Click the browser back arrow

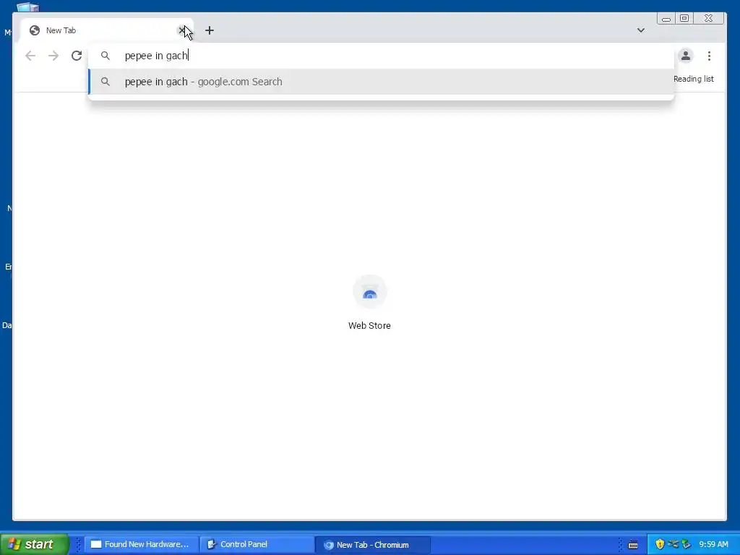point(30,56)
